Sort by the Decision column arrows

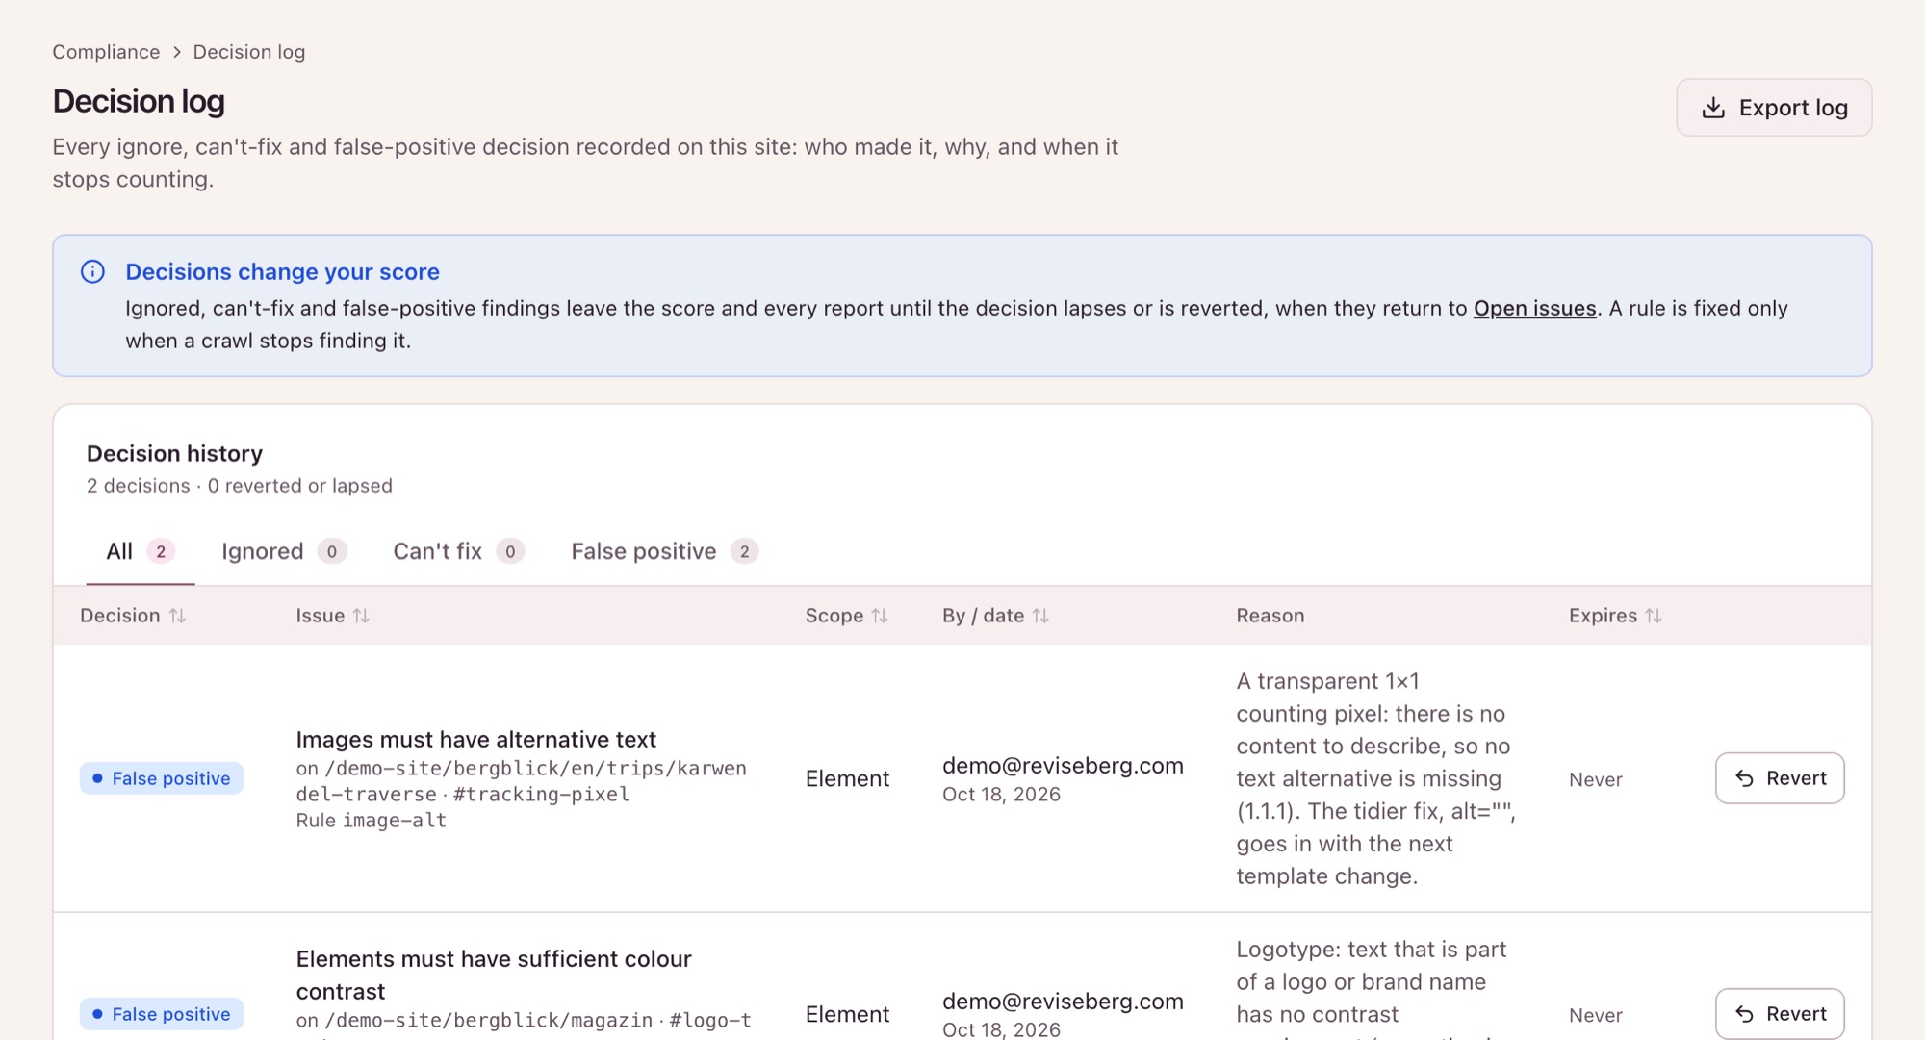point(178,616)
